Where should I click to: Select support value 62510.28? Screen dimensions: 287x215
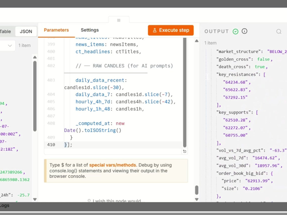point(235,120)
